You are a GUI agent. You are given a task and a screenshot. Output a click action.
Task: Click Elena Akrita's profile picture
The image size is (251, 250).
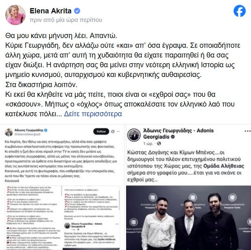15,15
